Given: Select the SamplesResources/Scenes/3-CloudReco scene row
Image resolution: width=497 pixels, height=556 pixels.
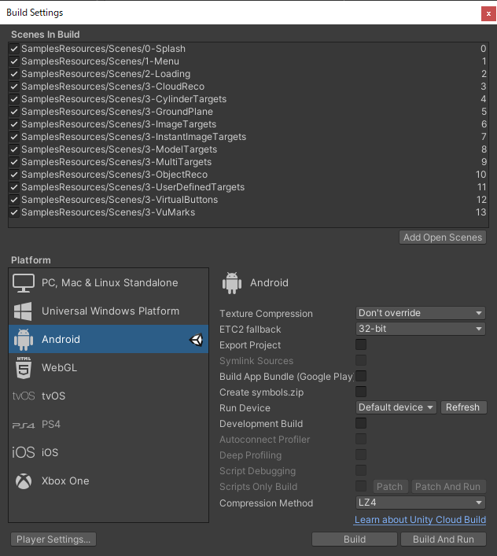Looking at the screenshot, I should click(248, 87).
